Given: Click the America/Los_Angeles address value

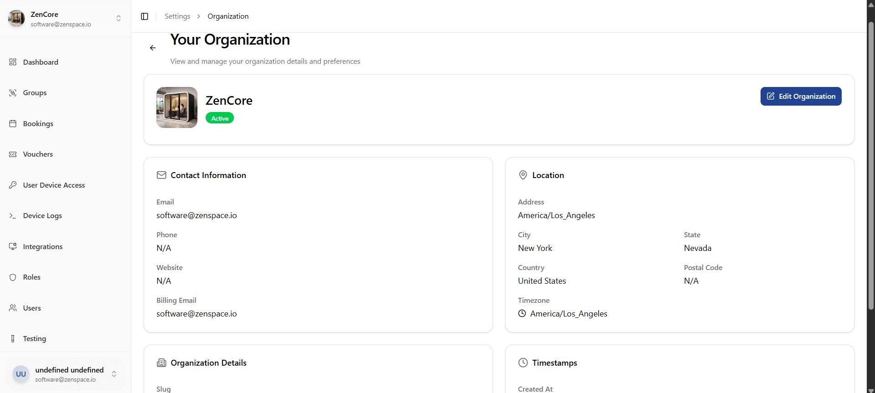Looking at the screenshot, I should point(556,215).
